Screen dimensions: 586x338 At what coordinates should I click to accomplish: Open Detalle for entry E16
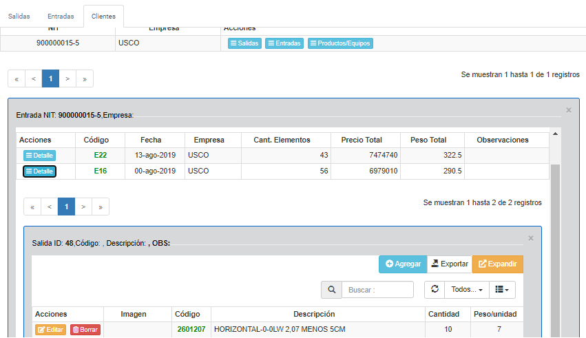39,171
